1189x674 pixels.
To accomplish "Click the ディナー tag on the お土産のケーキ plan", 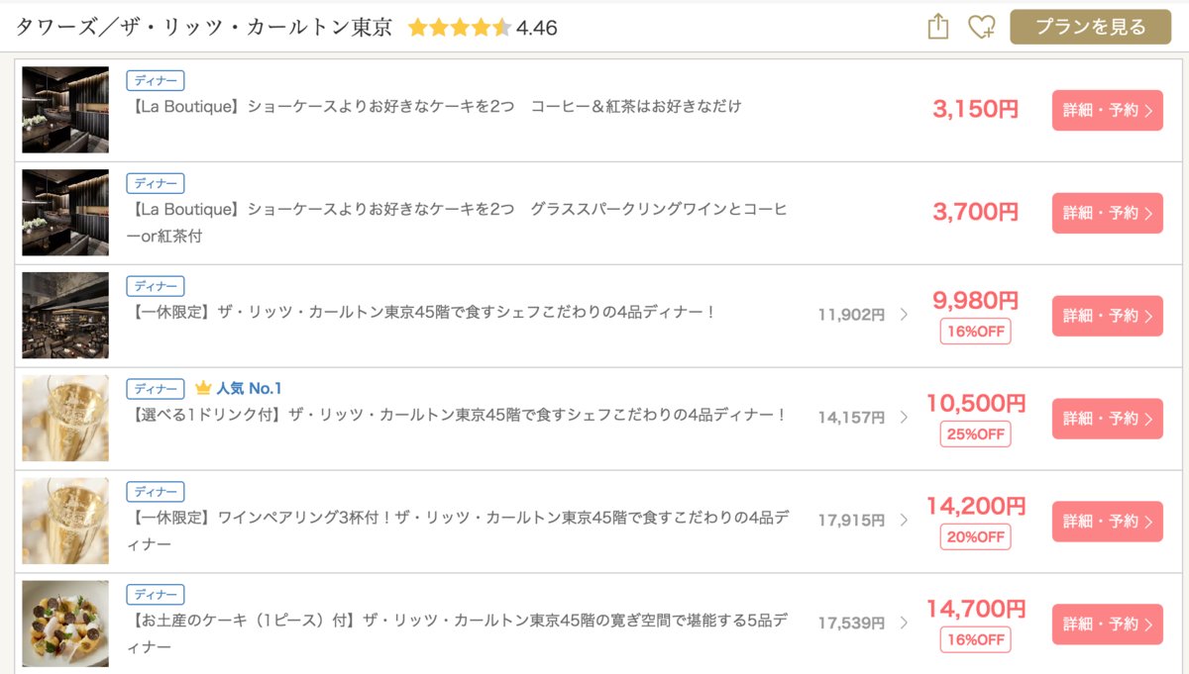I will tap(156, 595).
